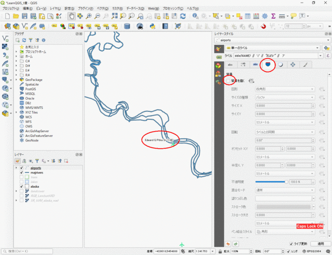Image resolution: width=332 pixels, height=255 pixels.
Task: Select the Identify Features tool
Action: [x=195, y=16]
